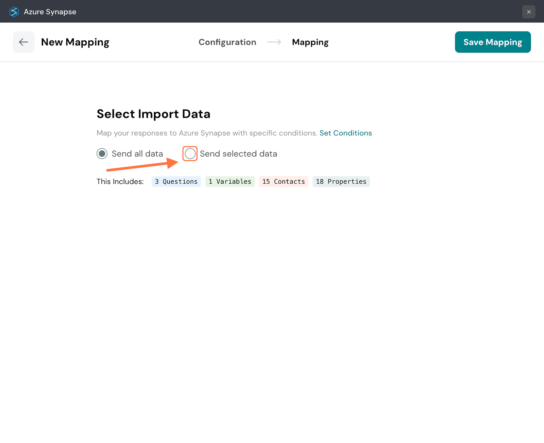Click the "Send selected data" label text
Screen dimensions: 544x443
238,154
